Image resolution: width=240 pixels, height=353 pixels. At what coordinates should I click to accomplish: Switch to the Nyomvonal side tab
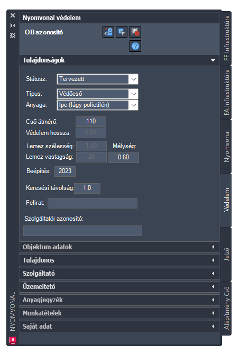226,146
